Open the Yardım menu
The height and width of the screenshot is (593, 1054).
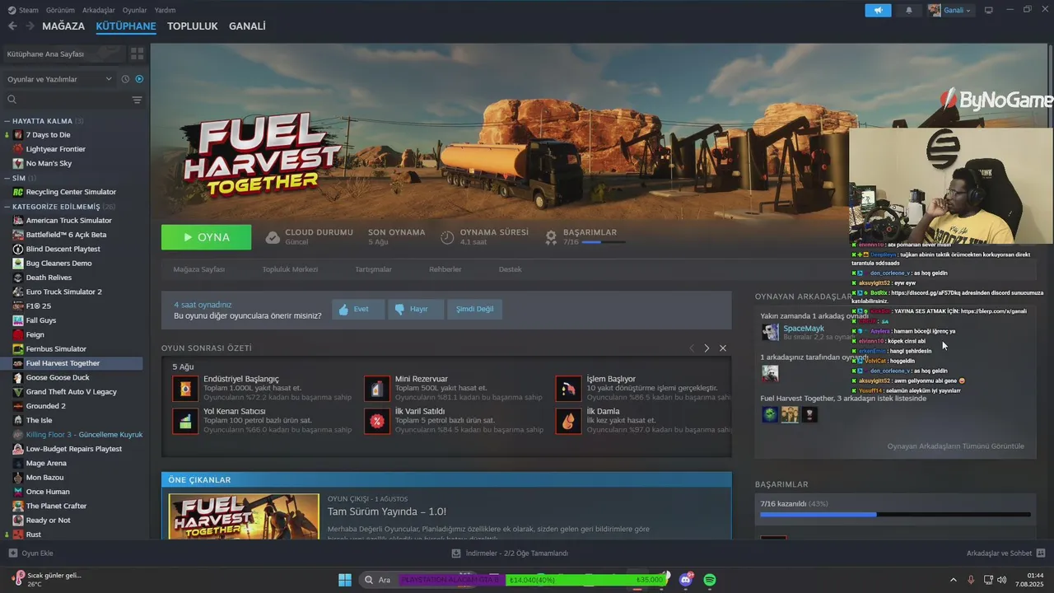point(166,10)
